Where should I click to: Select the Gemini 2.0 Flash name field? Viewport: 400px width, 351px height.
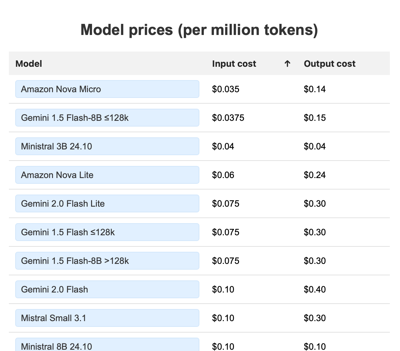coord(107,289)
